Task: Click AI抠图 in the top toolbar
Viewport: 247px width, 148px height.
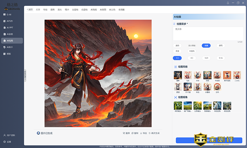Action: tap(103, 10)
